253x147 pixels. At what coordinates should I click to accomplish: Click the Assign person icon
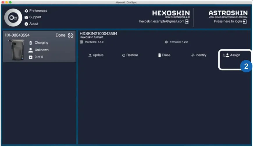tap(227, 55)
